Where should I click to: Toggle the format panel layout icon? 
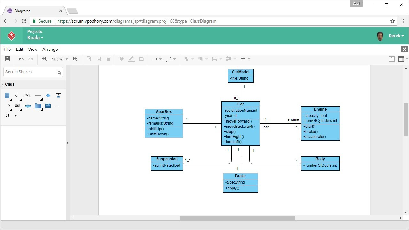401,59
